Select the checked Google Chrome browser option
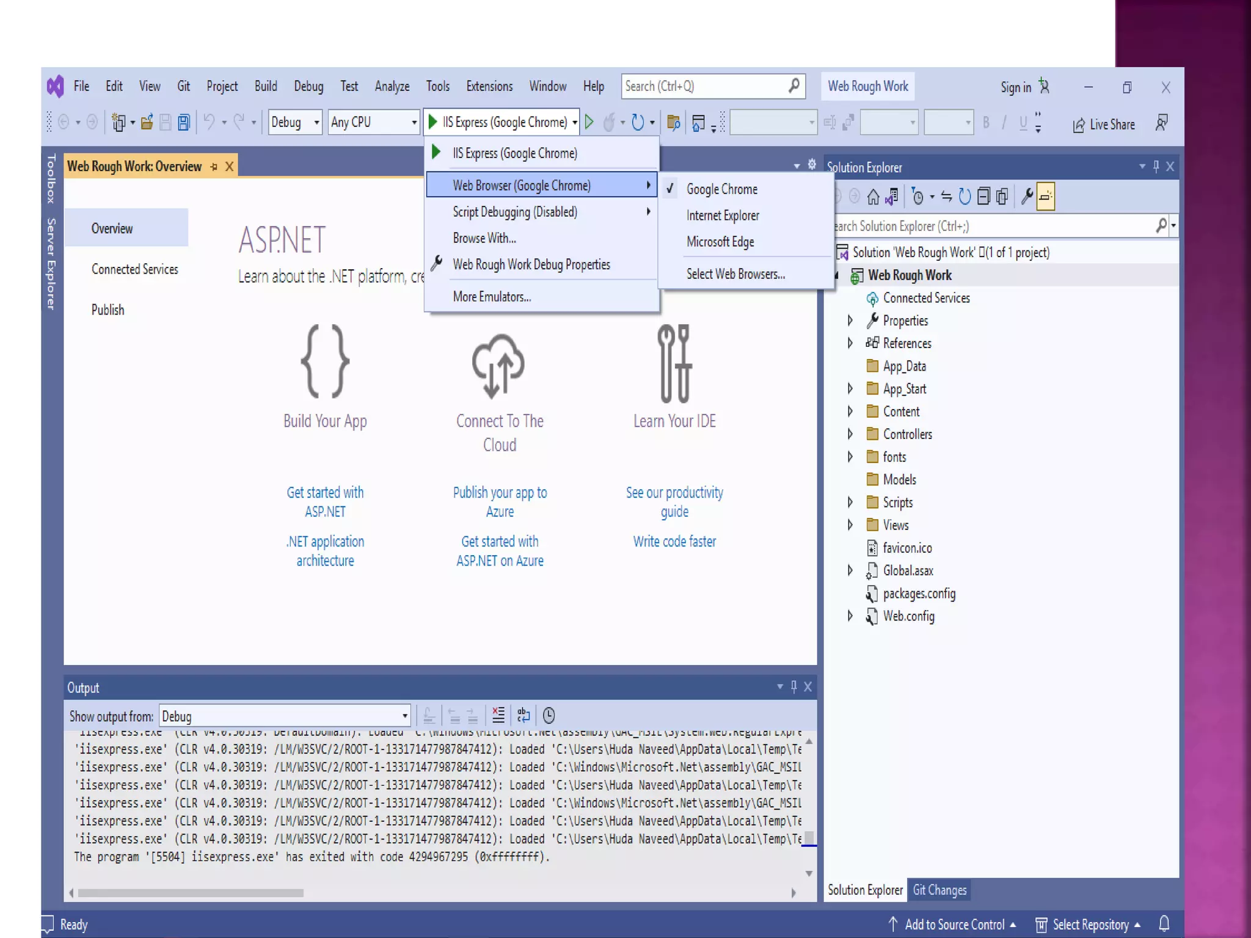Viewport: 1251px width, 938px height. 721,189
